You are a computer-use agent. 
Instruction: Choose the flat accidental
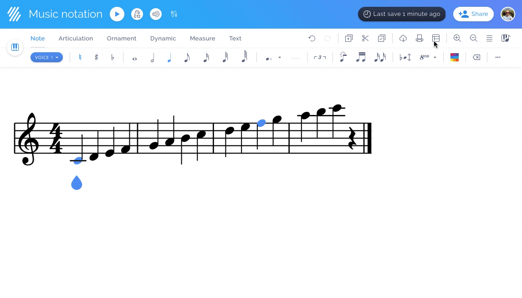pyautogui.click(x=113, y=57)
